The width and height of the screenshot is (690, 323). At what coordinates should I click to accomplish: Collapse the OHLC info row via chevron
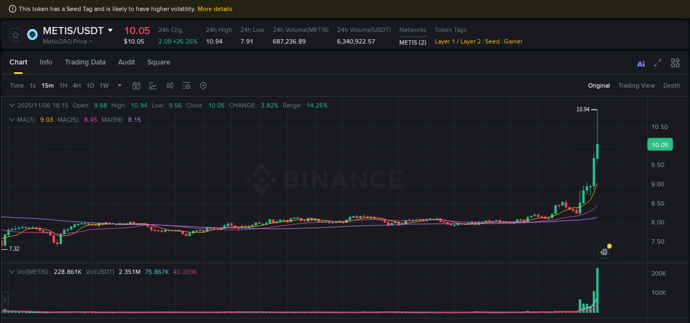(12, 105)
